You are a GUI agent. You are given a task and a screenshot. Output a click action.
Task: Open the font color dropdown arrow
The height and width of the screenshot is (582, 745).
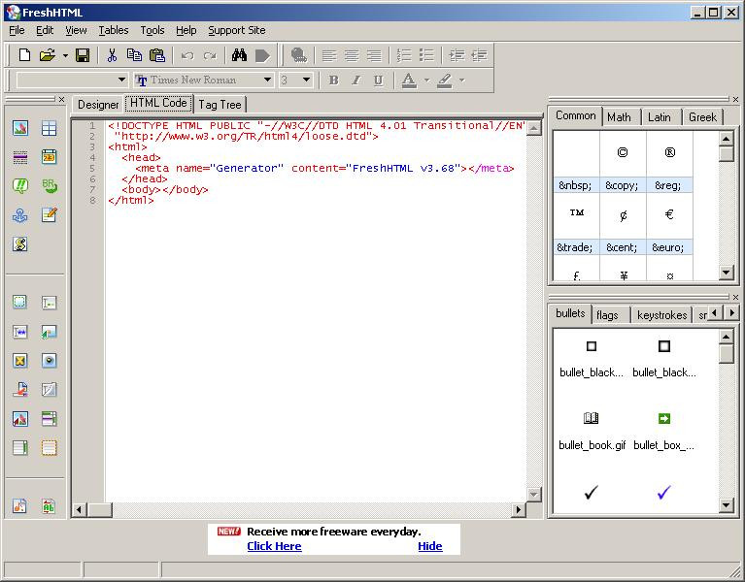426,81
